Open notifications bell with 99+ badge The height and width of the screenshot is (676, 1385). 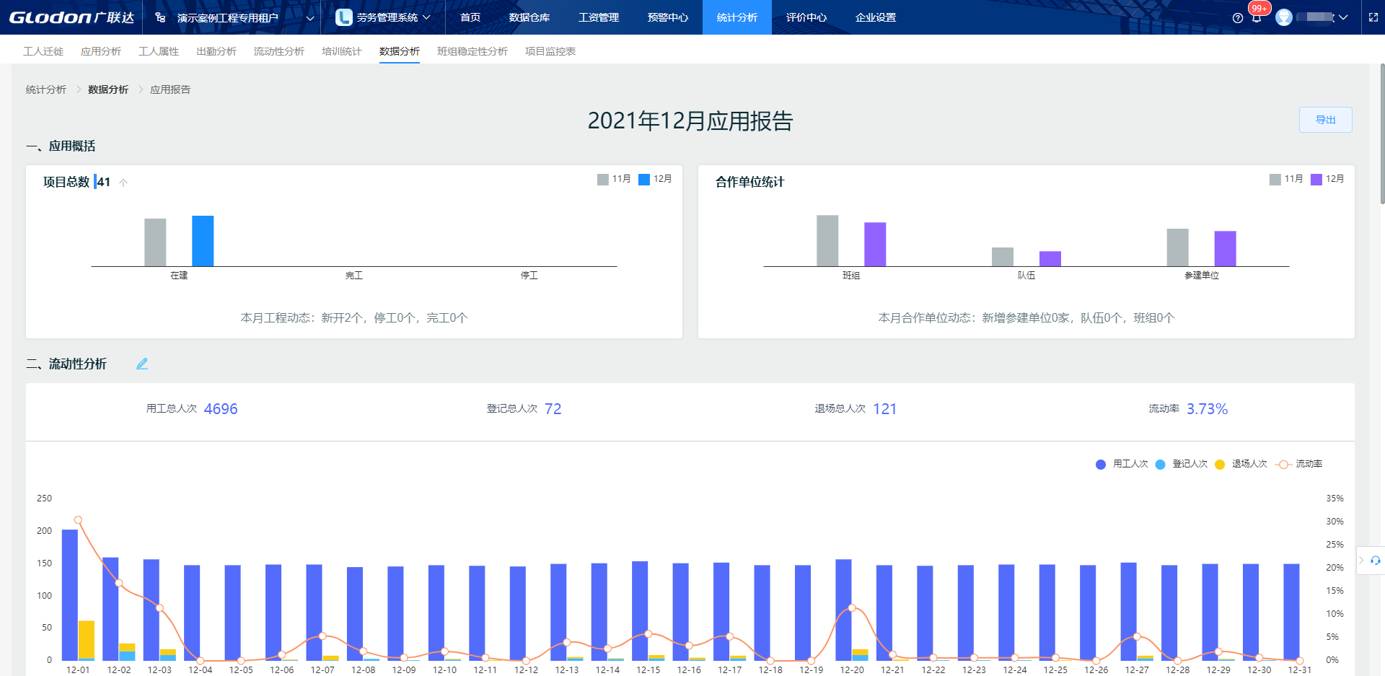[x=1257, y=17]
